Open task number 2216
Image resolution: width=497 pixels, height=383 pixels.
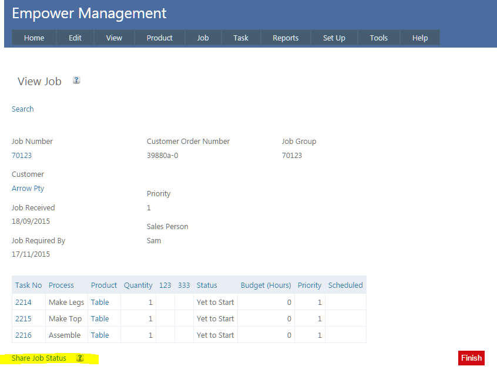[23, 335]
